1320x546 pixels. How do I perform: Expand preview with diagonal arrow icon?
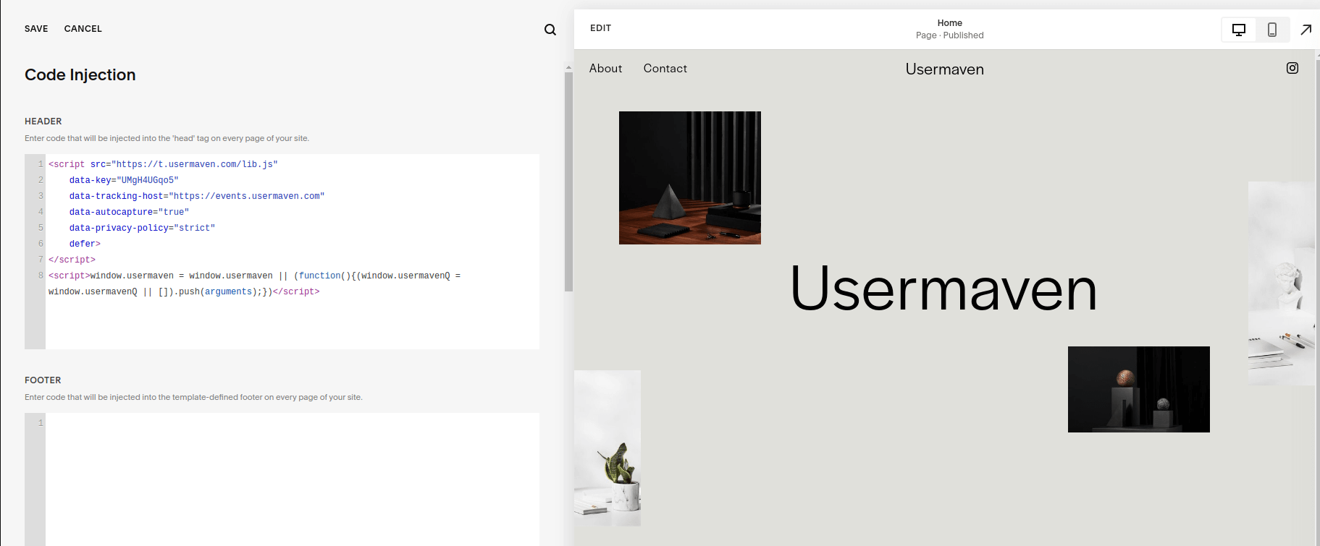[x=1306, y=30]
